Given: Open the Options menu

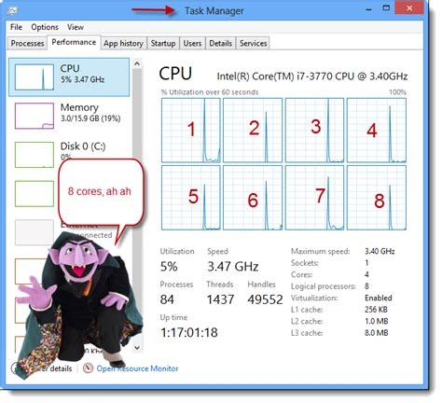Looking at the screenshot, I should [45, 27].
